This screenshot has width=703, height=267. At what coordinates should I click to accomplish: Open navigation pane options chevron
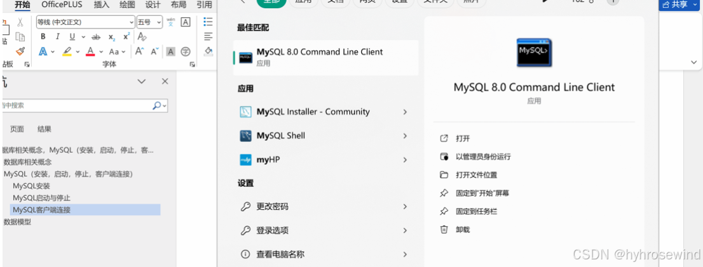pos(142,81)
